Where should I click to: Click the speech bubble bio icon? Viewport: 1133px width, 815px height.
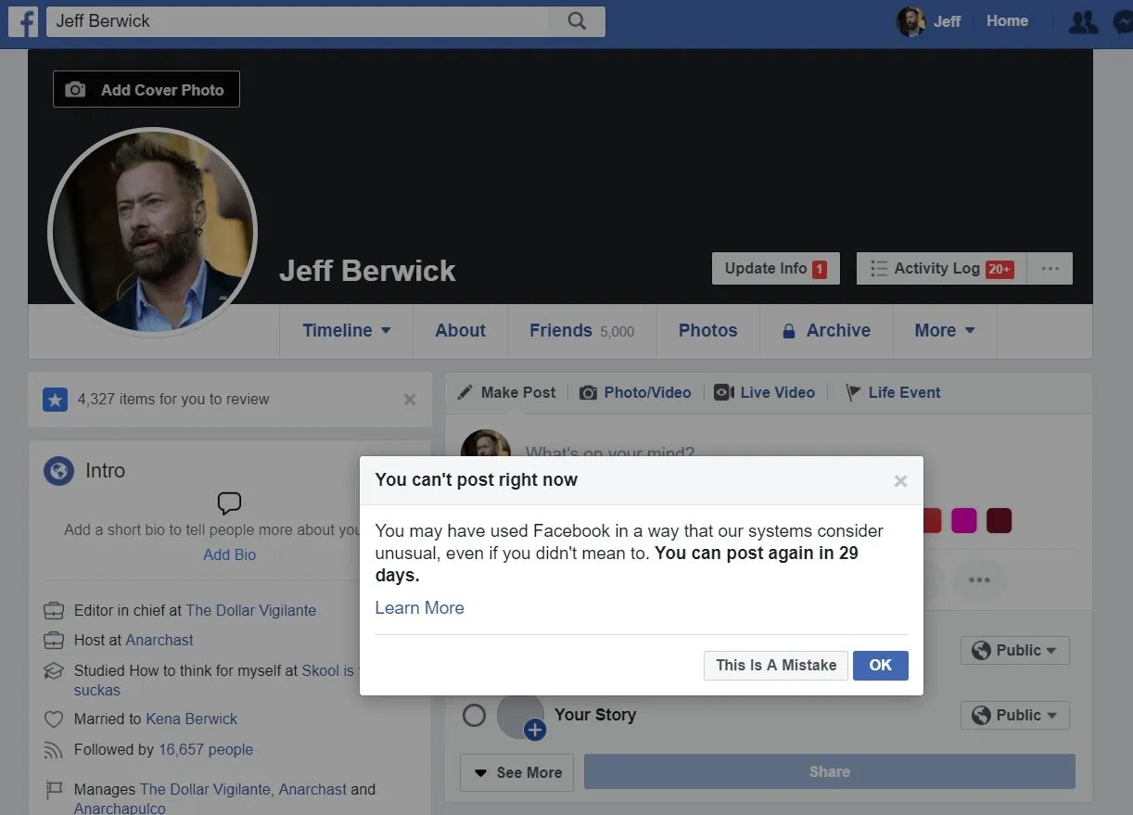pos(229,503)
